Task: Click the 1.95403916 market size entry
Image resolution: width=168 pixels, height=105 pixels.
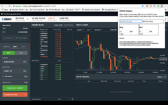Action: click(44, 57)
